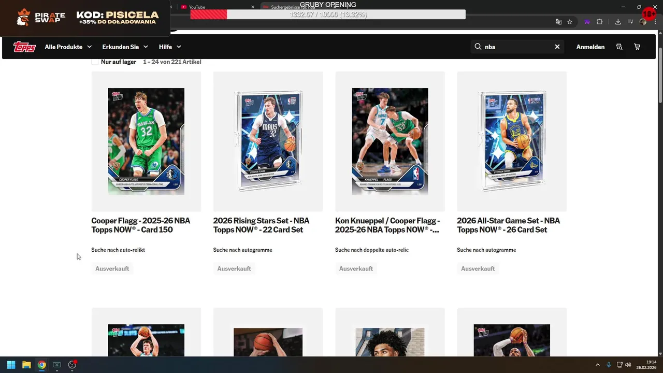Open the Xbox Game Bar taskbar icon

(x=57, y=365)
